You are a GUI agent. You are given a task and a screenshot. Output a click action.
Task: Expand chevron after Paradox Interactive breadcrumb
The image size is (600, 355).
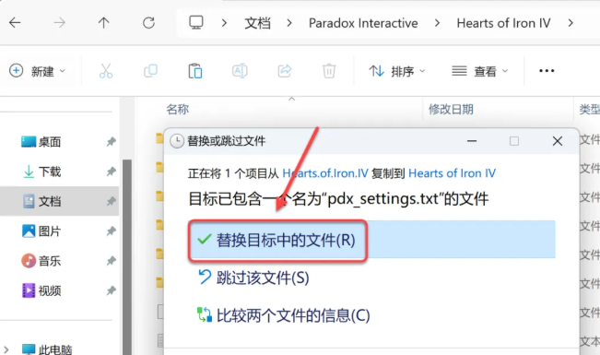click(x=437, y=23)
